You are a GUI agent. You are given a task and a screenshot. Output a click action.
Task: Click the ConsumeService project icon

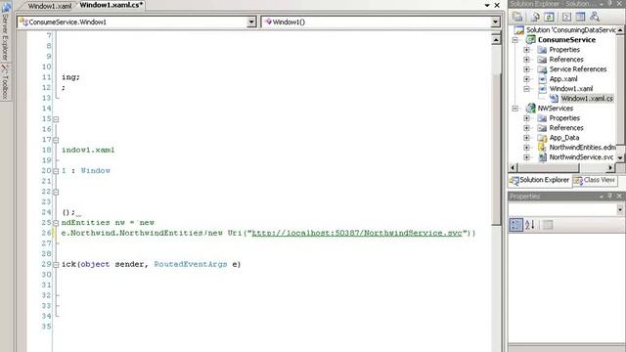[530, 40]
